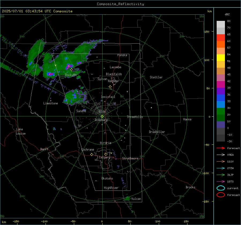Click the Okotoks city label

click(107, 178)
